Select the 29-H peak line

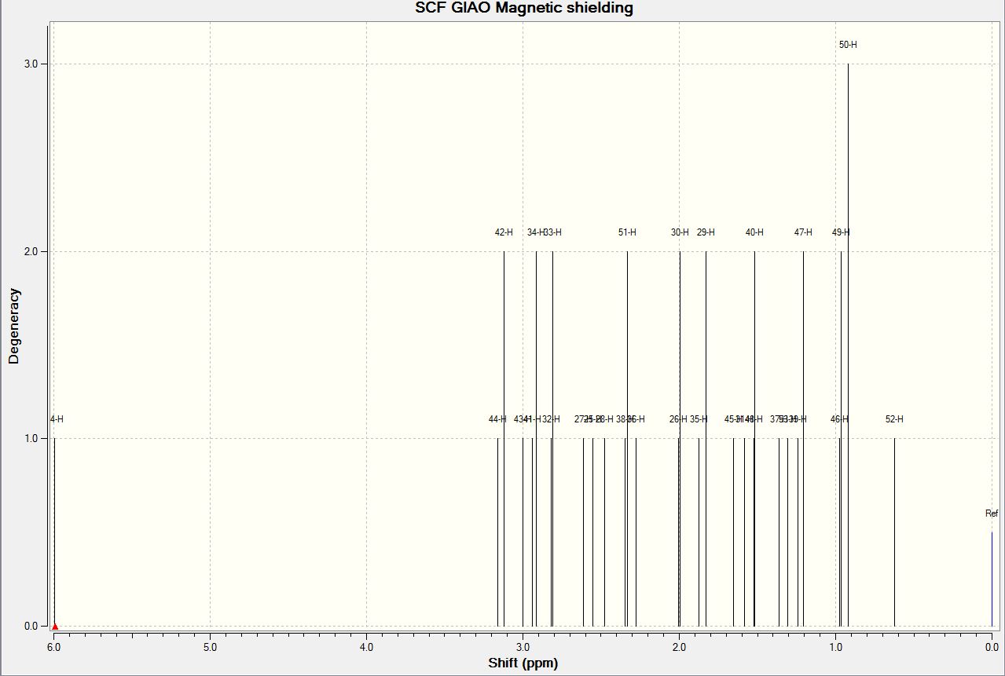point(706,438)
